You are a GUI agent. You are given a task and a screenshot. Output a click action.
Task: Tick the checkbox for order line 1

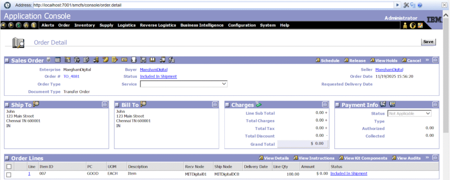point(9,174)
